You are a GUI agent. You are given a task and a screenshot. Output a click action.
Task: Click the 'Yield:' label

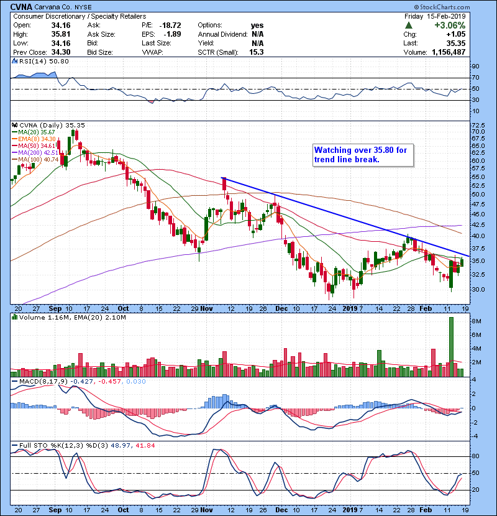[x=206, y=43]
